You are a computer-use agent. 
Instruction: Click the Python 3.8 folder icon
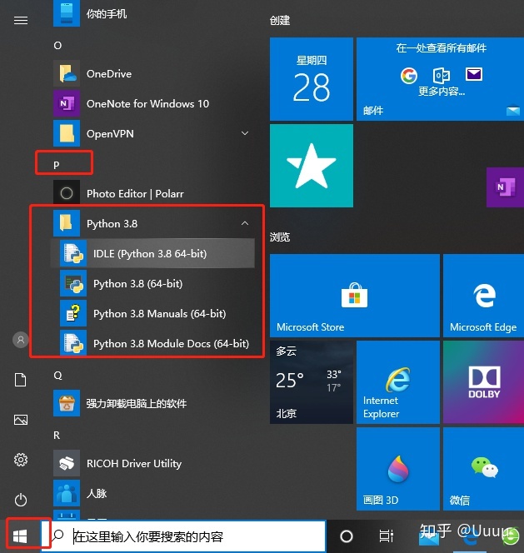click(x=67, y=223)
